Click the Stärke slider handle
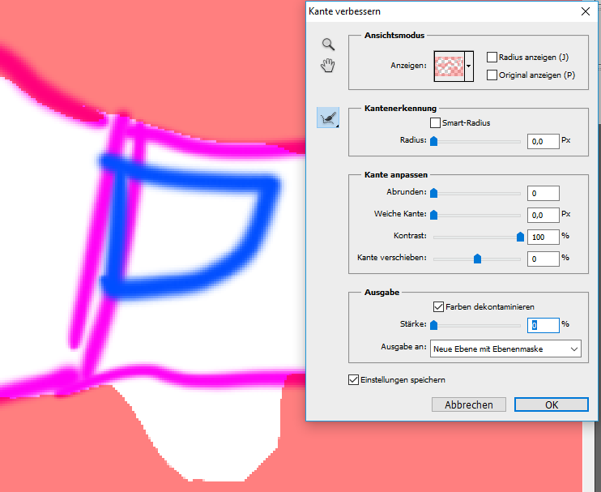This screenshot has width=601, height=492. [433, 325]
